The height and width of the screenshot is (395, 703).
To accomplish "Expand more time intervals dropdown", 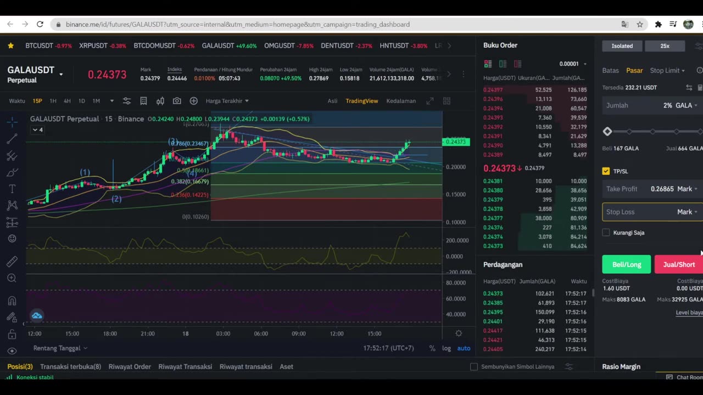I will [x=111, y=101].
